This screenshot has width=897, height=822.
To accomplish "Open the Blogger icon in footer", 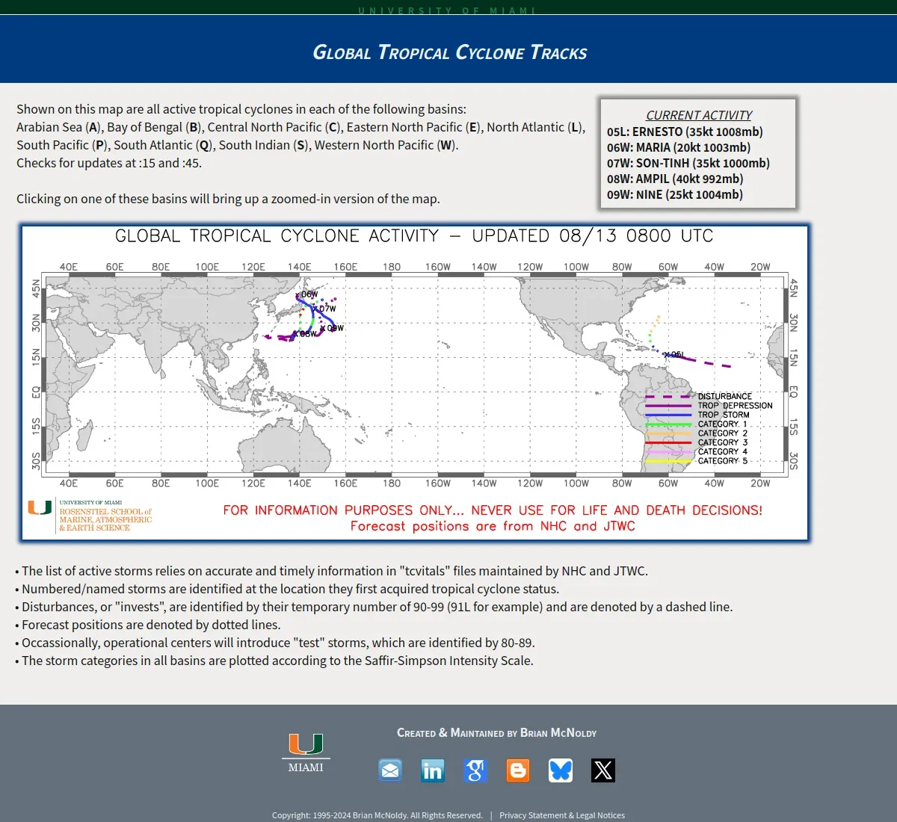I will tap(518, 770).
